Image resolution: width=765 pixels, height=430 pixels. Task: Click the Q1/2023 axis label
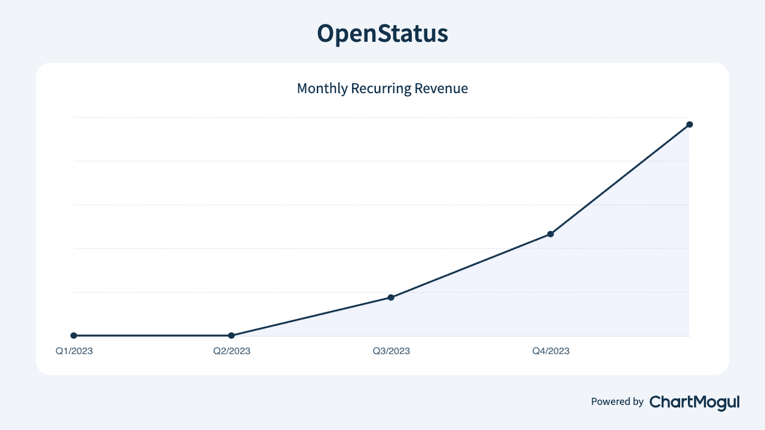(74, 351)
